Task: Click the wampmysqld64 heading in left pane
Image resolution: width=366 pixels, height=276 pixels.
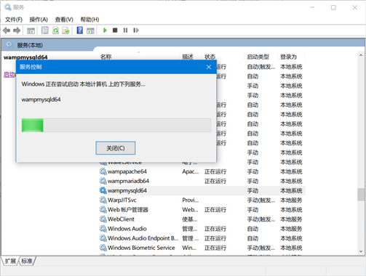Action: click(x=25, y=57)
